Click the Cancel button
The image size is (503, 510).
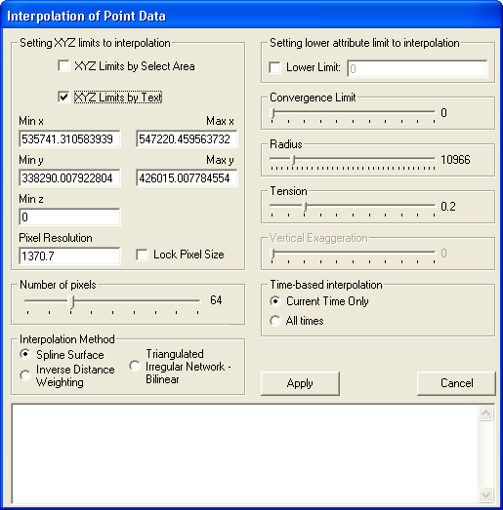456,383
